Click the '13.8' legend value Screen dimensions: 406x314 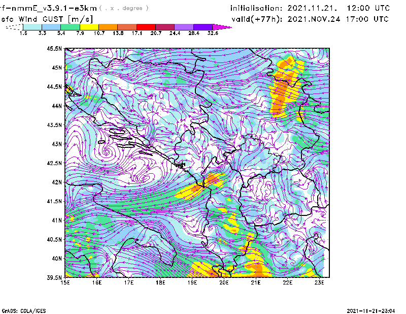118,33
